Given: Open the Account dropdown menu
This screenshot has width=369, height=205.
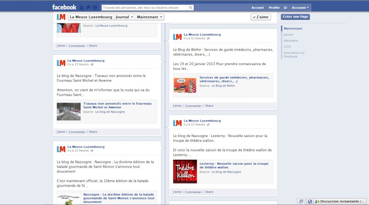Looking at the screenshot, I should (x=300, y=8).
